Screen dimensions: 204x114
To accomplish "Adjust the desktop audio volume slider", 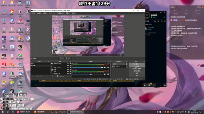I will pos(88,74).
